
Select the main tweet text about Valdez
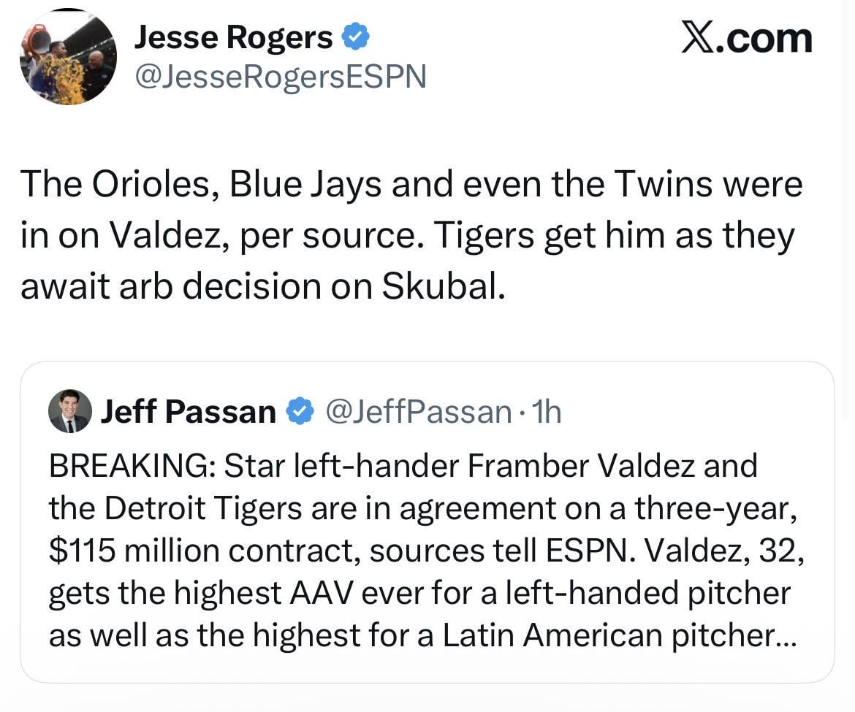click(409, 234)
